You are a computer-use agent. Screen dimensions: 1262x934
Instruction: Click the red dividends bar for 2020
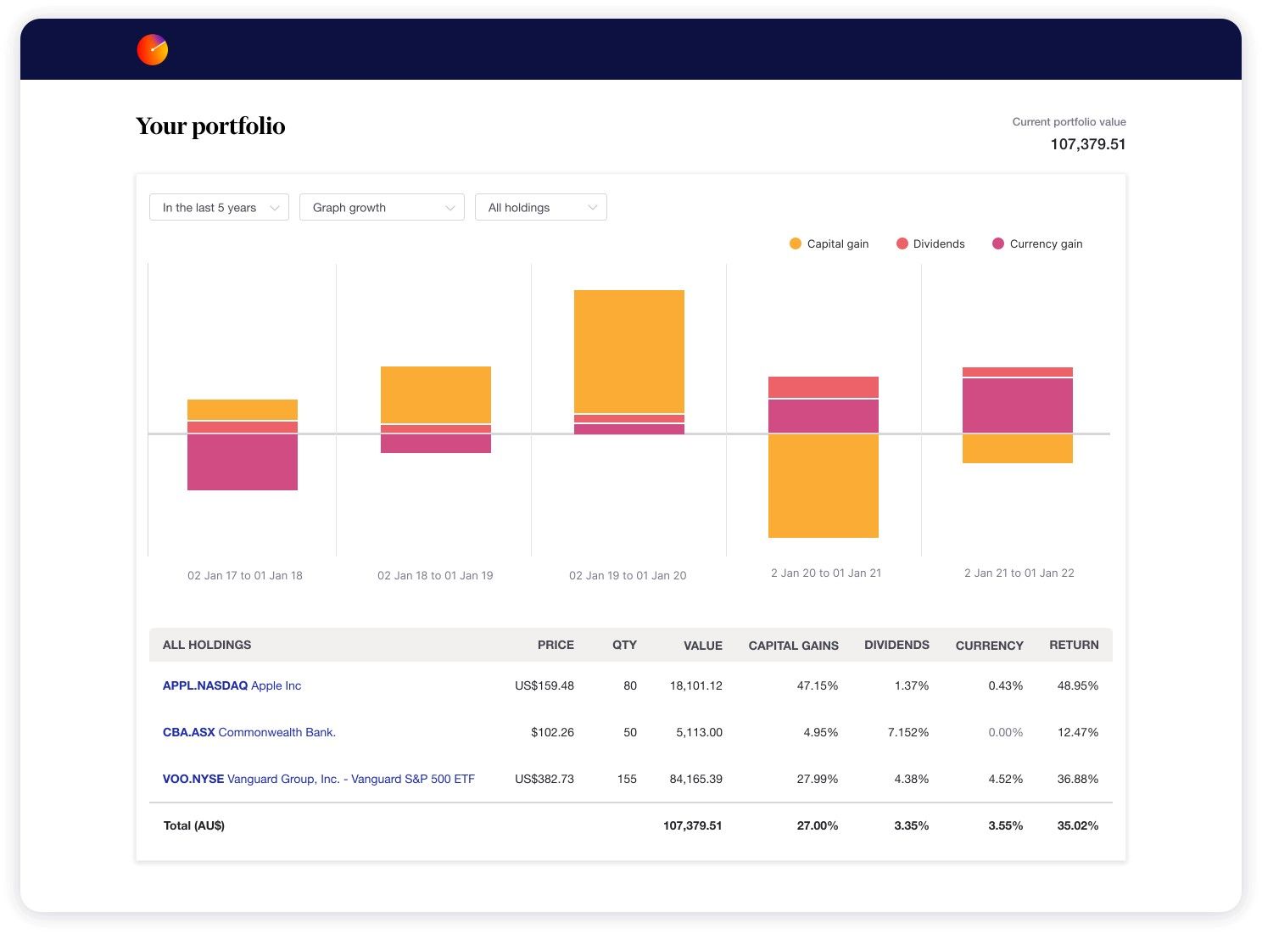824,387
